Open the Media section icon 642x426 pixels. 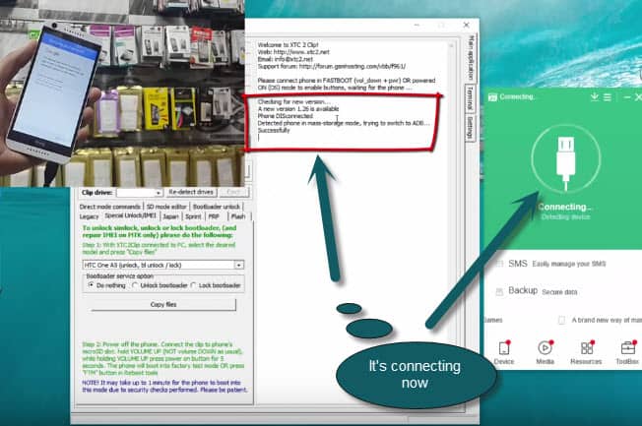click(x=545, y=348)
